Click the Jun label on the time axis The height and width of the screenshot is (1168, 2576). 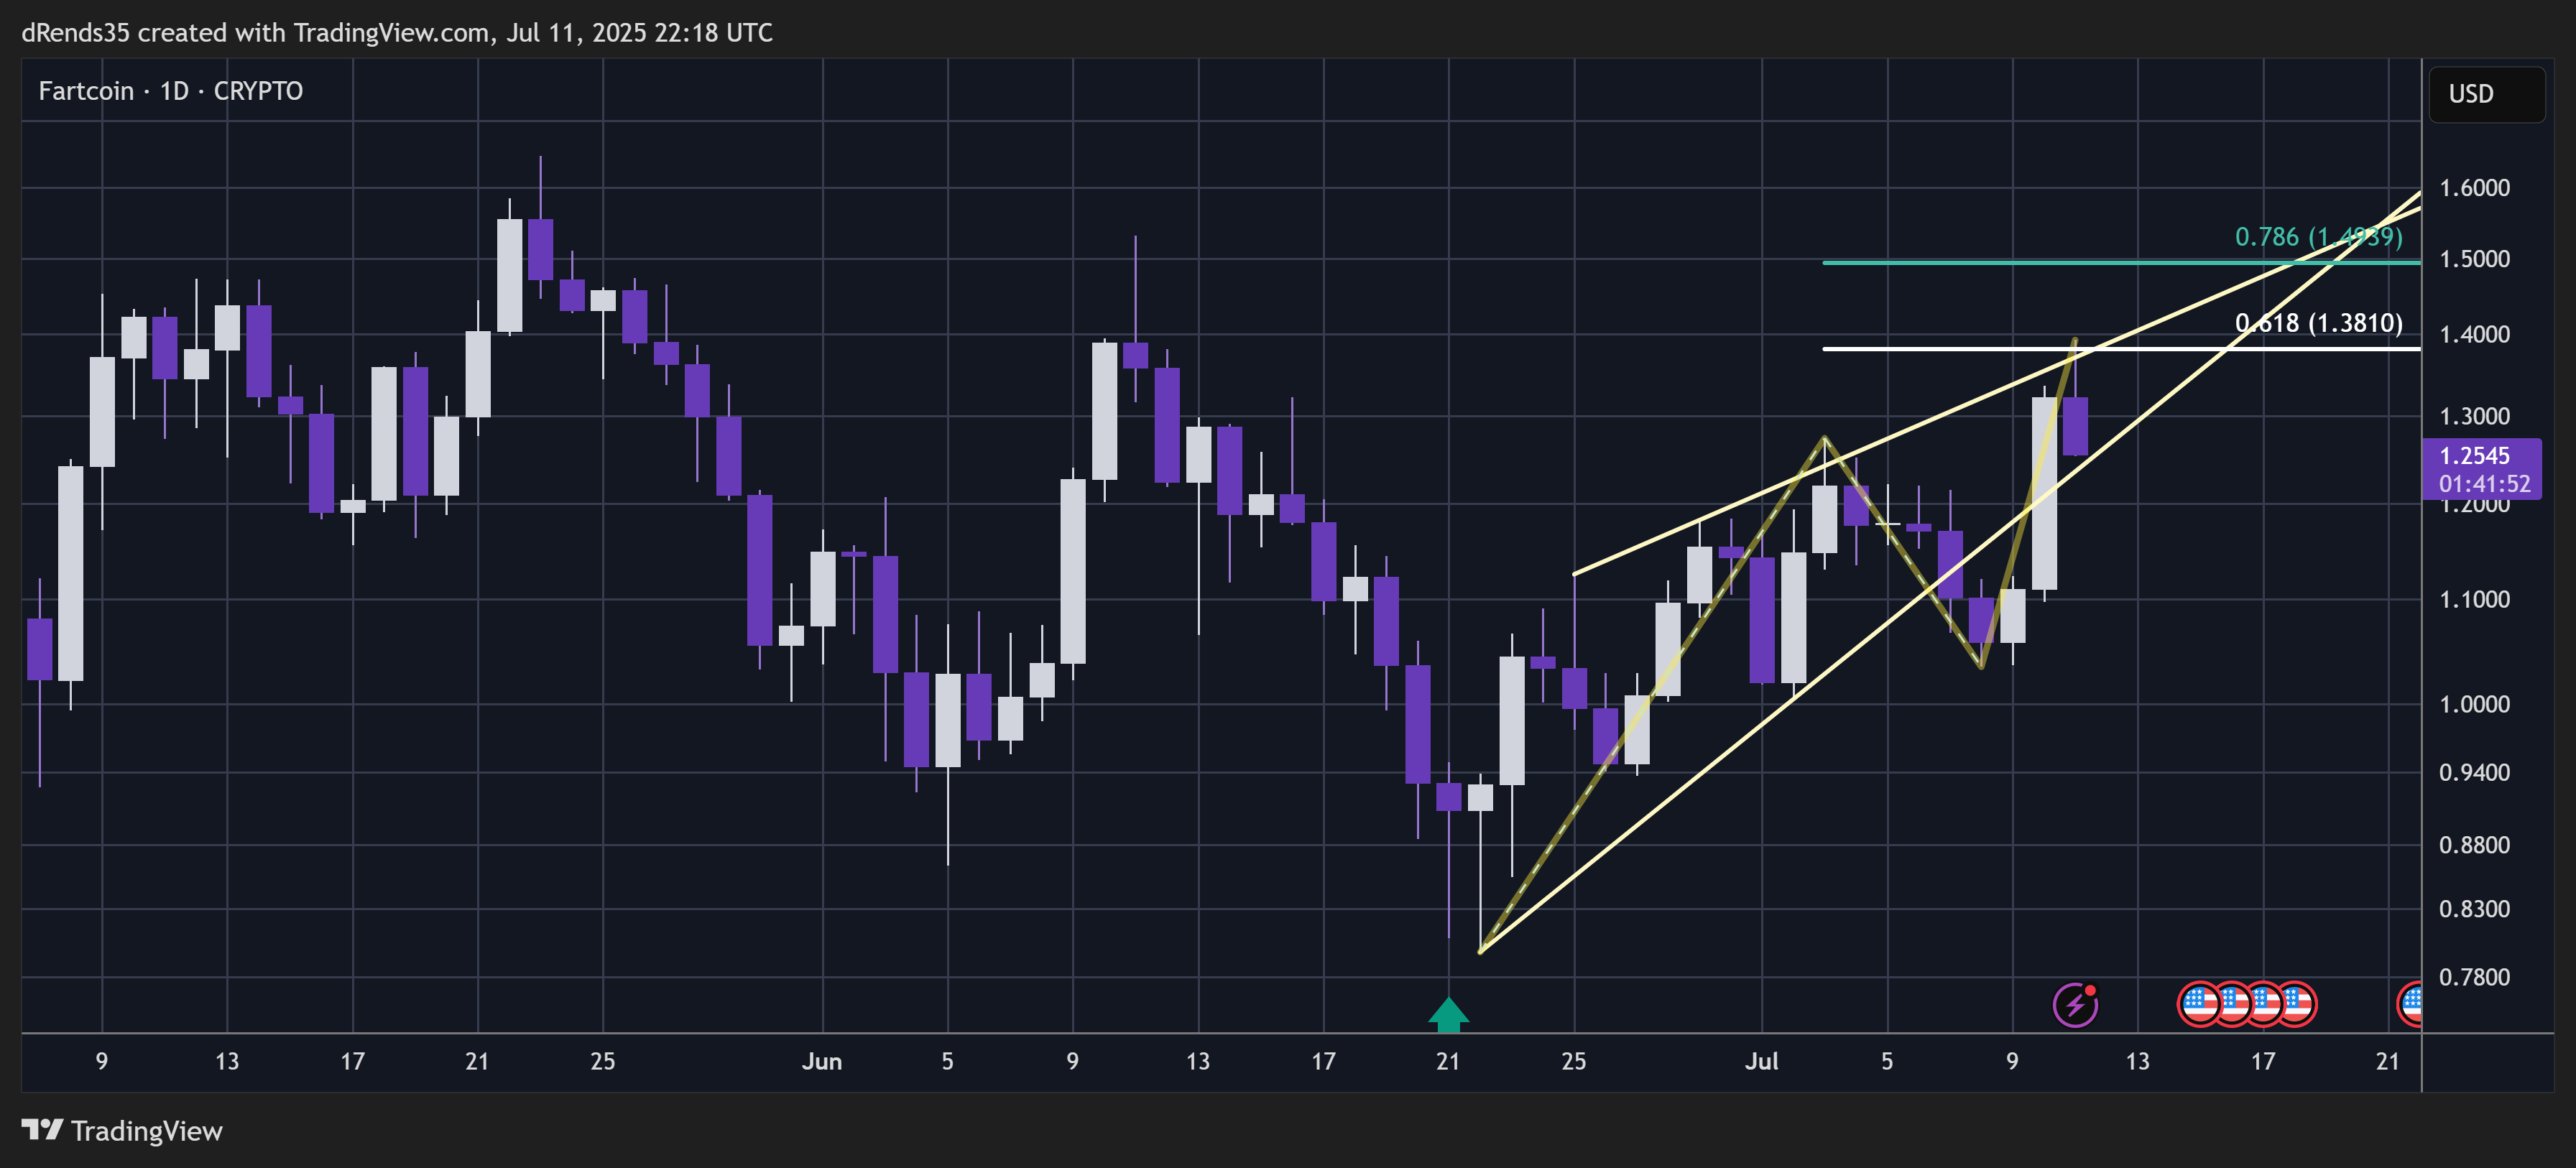821,1061
